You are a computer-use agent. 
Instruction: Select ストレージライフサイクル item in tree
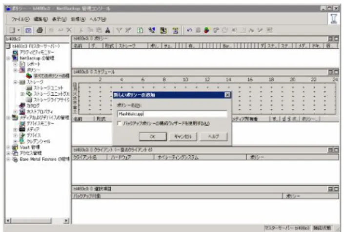point(51,100)
